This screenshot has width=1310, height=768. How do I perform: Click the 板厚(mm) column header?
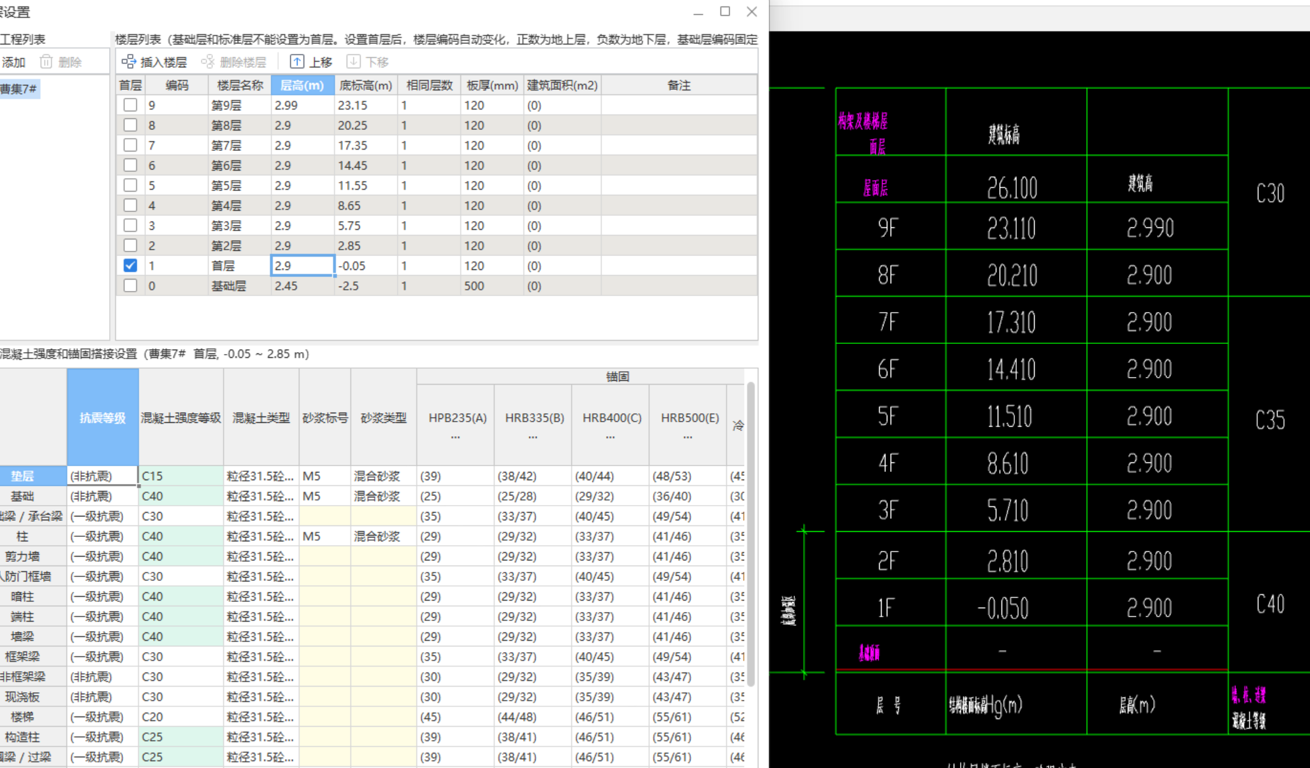[492, 85]
